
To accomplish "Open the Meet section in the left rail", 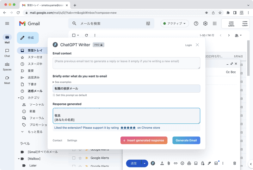I will coord(7,80).
